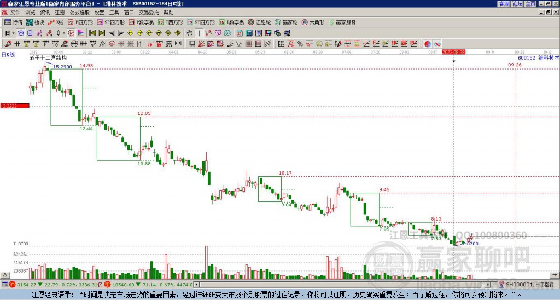
Task: Open the 交易委托 menu
Action: (x=149, y=13)
